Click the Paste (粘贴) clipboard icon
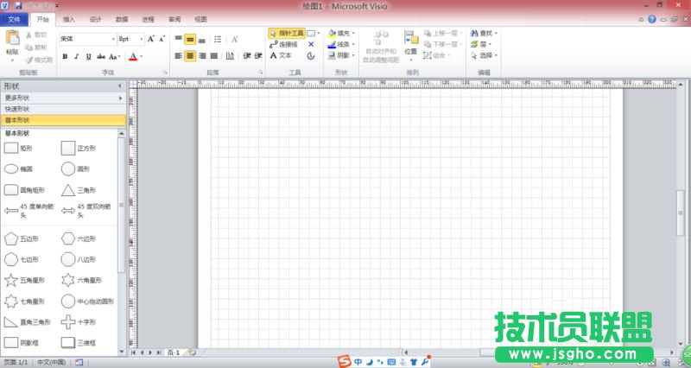The height and width of the screenshot is (368, 691). 12,38
